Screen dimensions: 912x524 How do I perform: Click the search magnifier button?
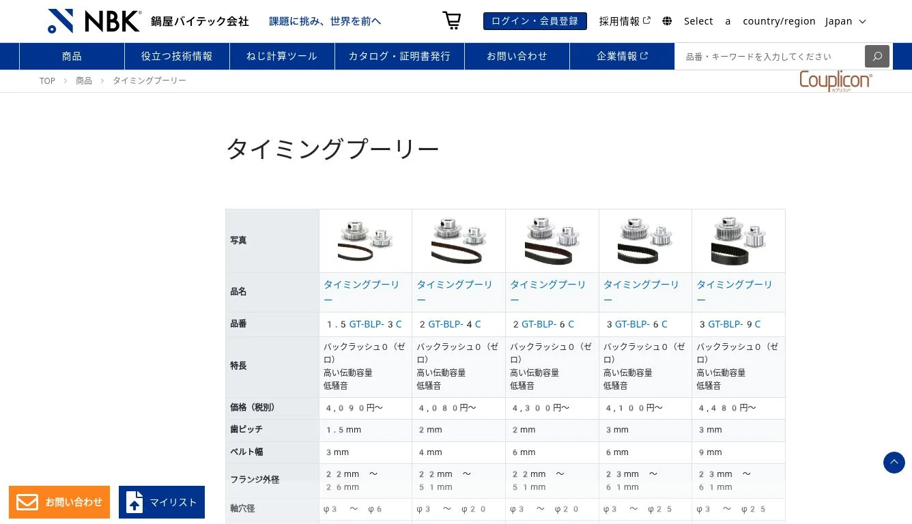click(x=877, y=56)
